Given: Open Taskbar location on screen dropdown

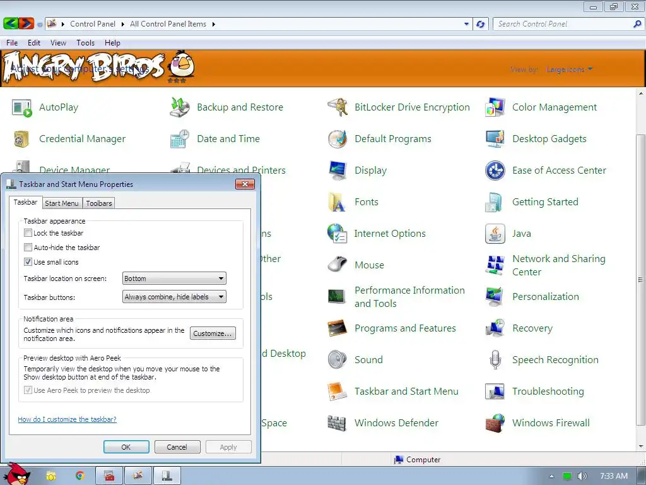Looking at the screenshot, I should [174, 278].
